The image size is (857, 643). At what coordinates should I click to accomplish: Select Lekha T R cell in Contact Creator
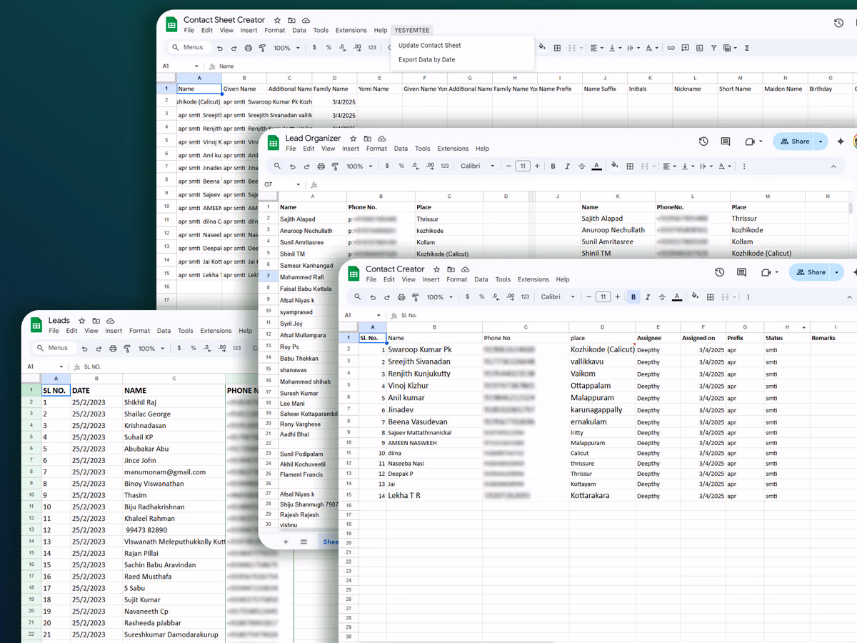tap(434, 495)
